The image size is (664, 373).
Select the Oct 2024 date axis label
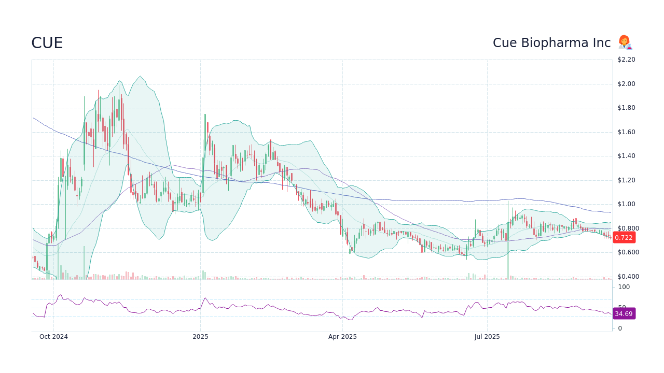point(54,336)
